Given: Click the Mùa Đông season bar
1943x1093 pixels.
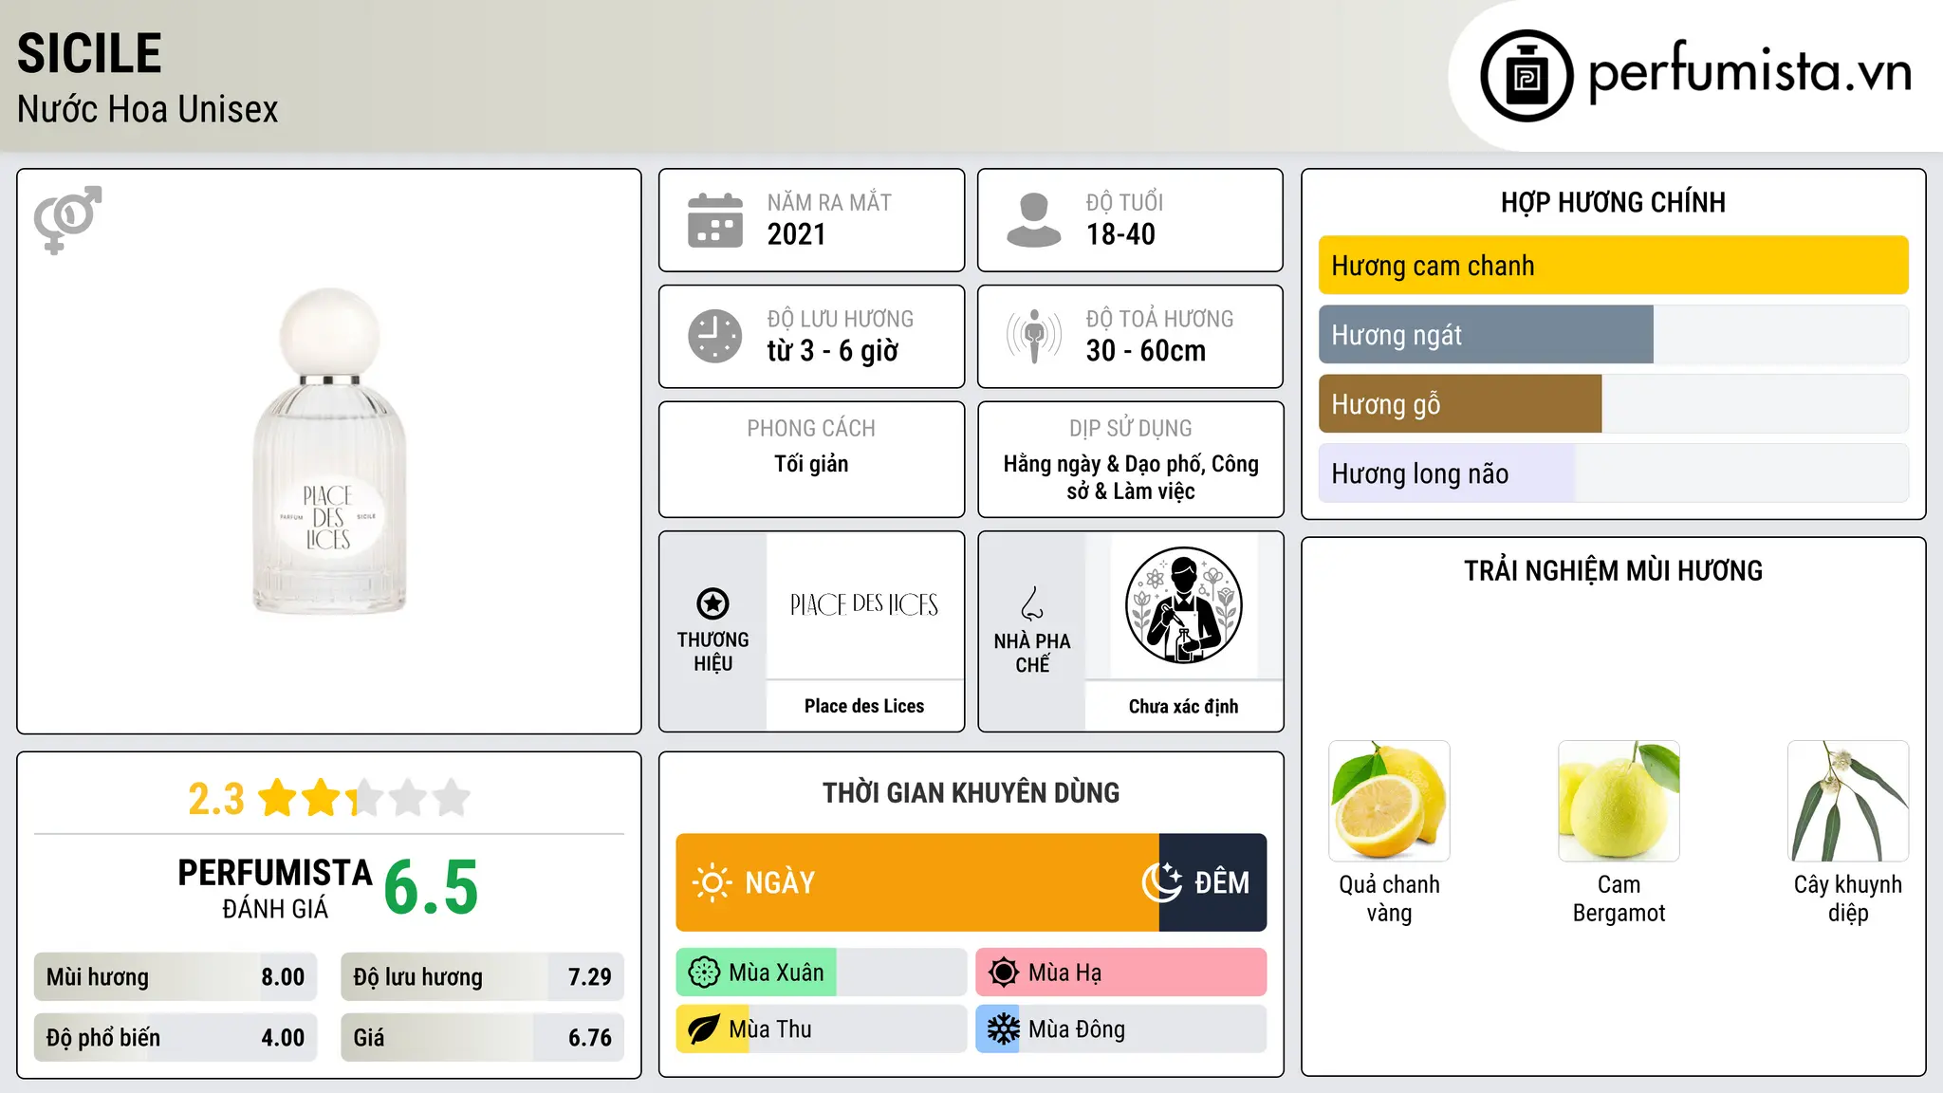Looking at the screenshot, I should [1121, 1029].
